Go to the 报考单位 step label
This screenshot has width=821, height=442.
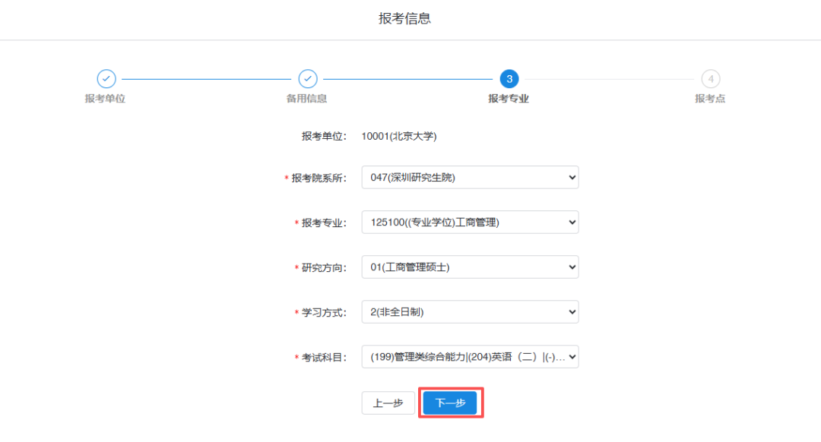(x=105, y=99)
